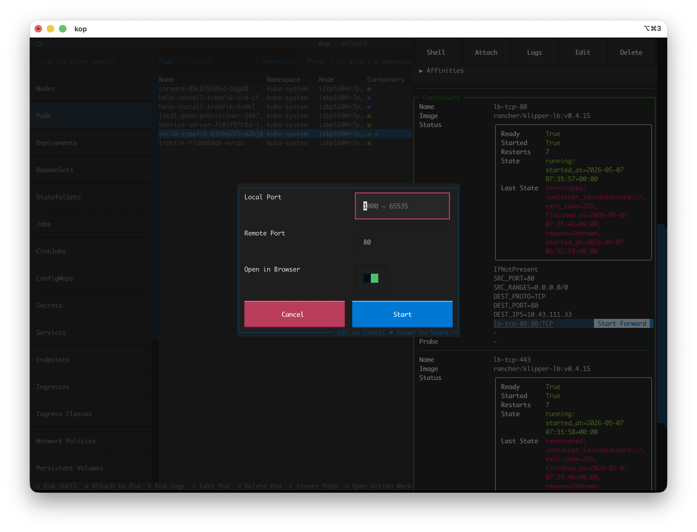Click the details panel vertical scrollbar
The height and width of the screenshot is (532, 697).
pos(661,324)
